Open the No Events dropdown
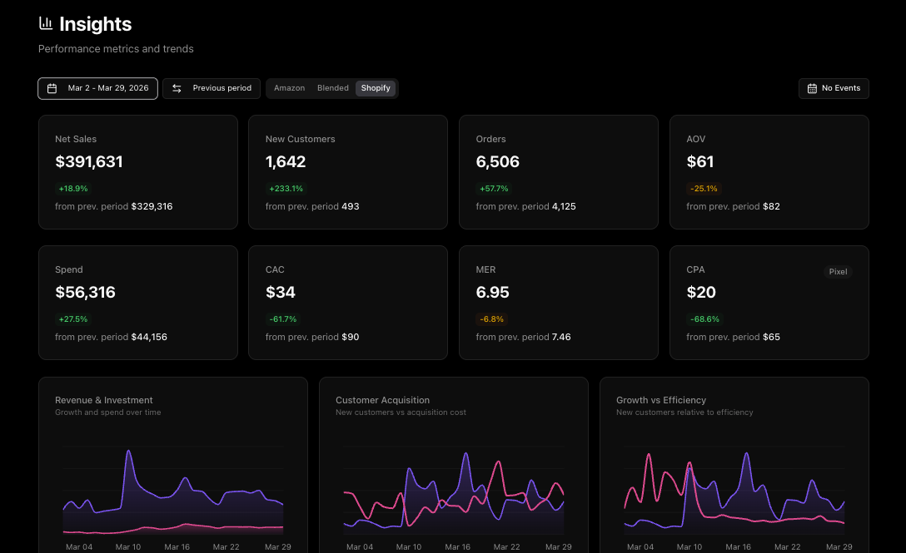The image size is (906, 553). click(x=834, y=87)
